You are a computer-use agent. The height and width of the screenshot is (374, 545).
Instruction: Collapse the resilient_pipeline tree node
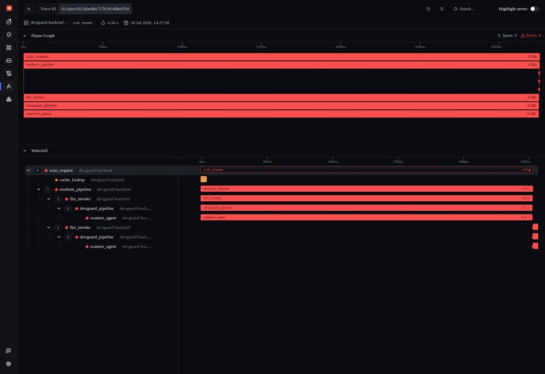coord(39,190)
